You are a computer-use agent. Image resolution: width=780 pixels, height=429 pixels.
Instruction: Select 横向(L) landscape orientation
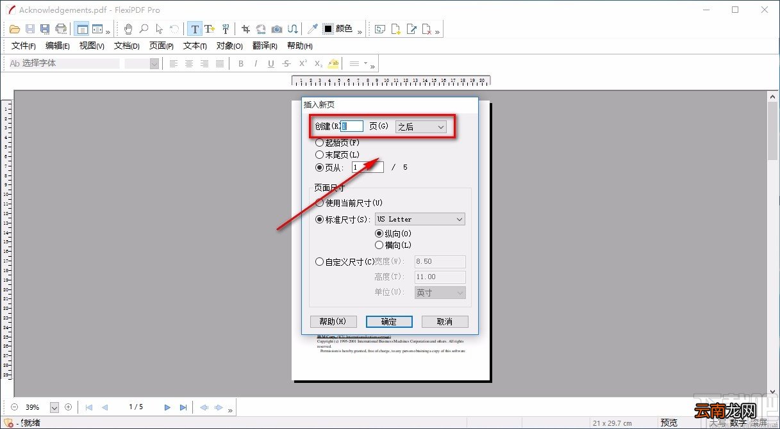pos(393,245)
